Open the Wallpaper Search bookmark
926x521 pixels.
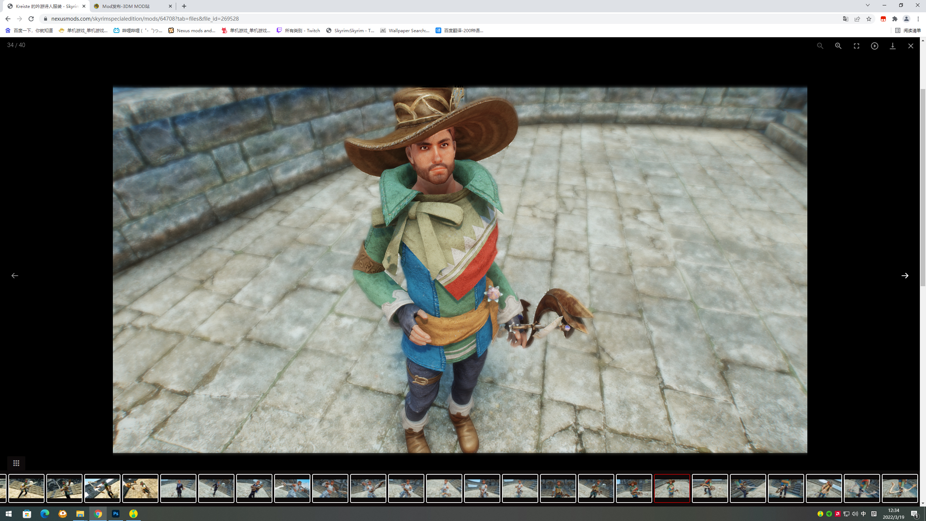tap(405, 30)
